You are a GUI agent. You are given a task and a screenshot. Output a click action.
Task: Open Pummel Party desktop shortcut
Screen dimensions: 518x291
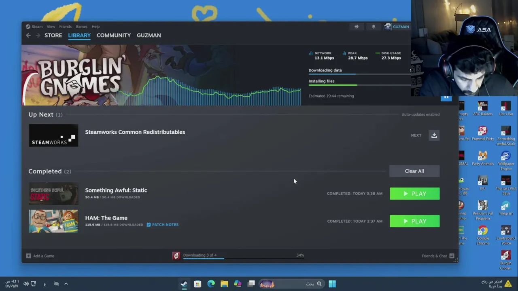click(483, 133)
